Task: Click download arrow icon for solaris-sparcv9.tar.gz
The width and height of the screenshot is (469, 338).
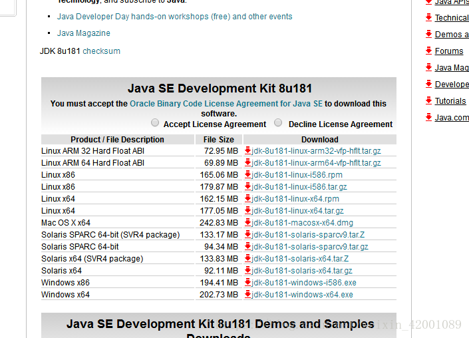Action: click(247, 246)
